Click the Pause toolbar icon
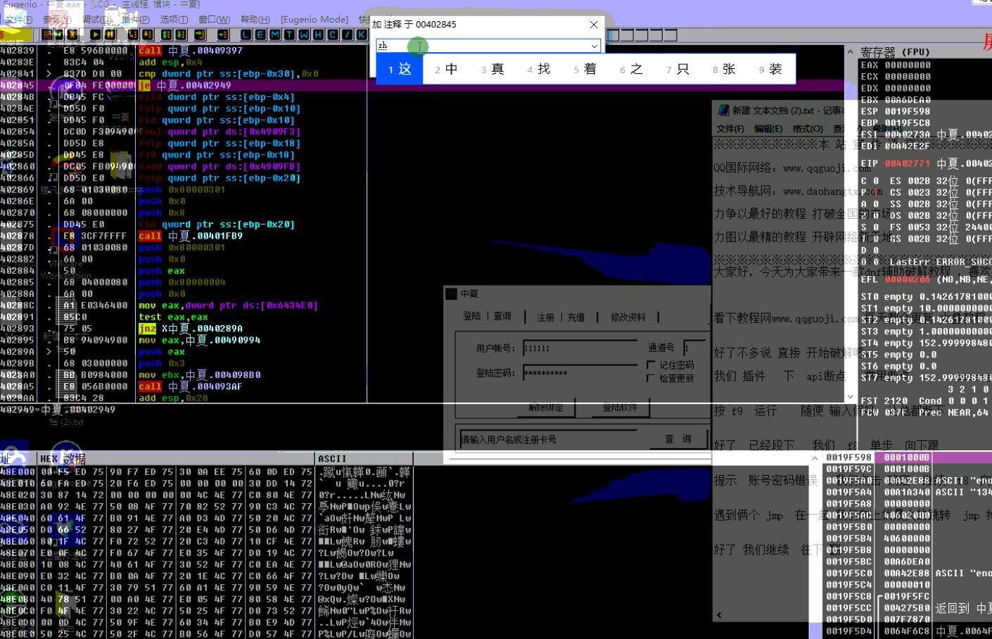This screenshot has height=639, width=992. pyautogui.click(x=110, y=34)
